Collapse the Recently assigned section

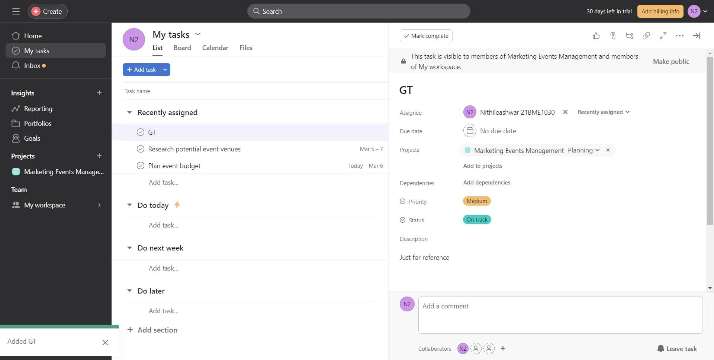click(129, 112)
